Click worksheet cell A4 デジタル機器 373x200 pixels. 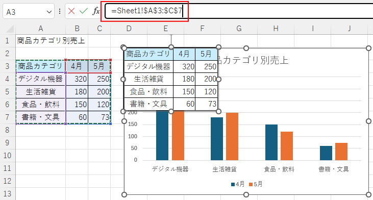[x=41, y=79]
